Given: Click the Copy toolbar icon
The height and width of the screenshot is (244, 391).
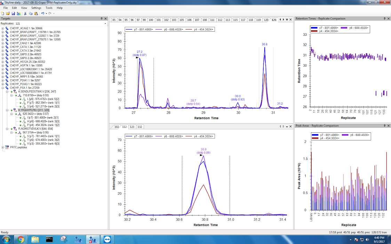Looking at the screenshot, I should tap(30, 13).
